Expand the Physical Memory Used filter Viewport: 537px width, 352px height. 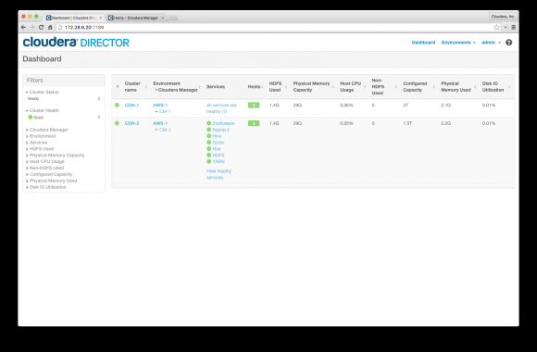coord(51,181)
